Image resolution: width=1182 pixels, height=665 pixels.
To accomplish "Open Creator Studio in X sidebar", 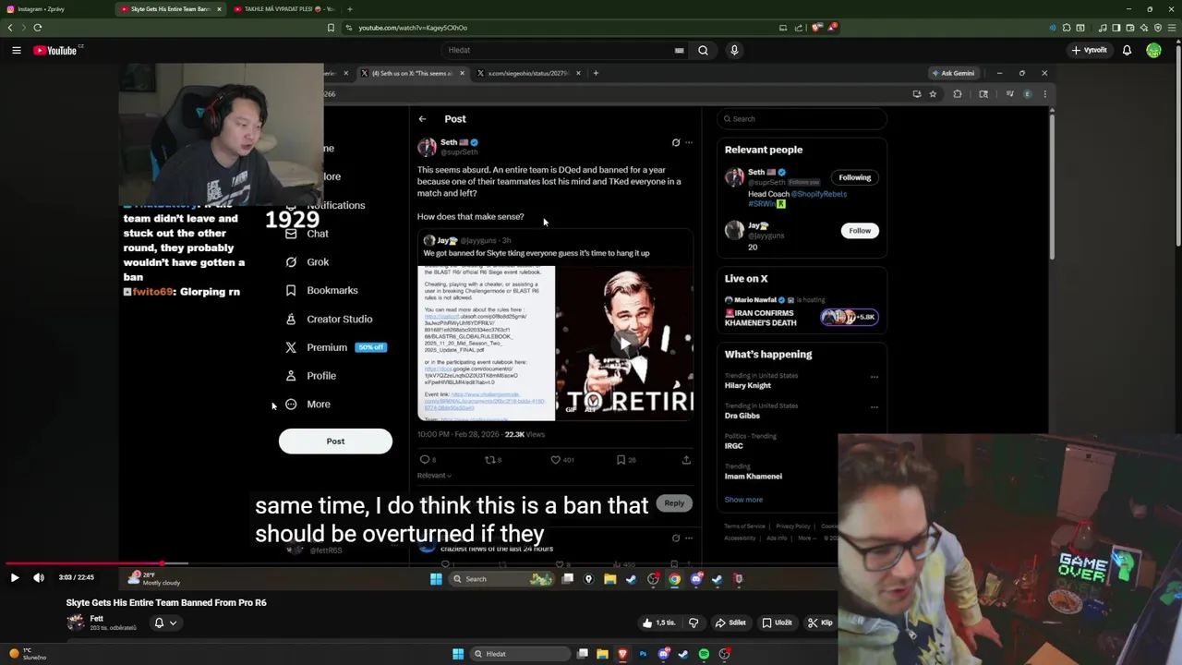I will click(330, 319).
